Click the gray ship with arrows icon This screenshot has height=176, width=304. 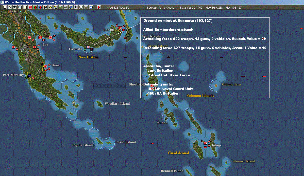[65, 7]
